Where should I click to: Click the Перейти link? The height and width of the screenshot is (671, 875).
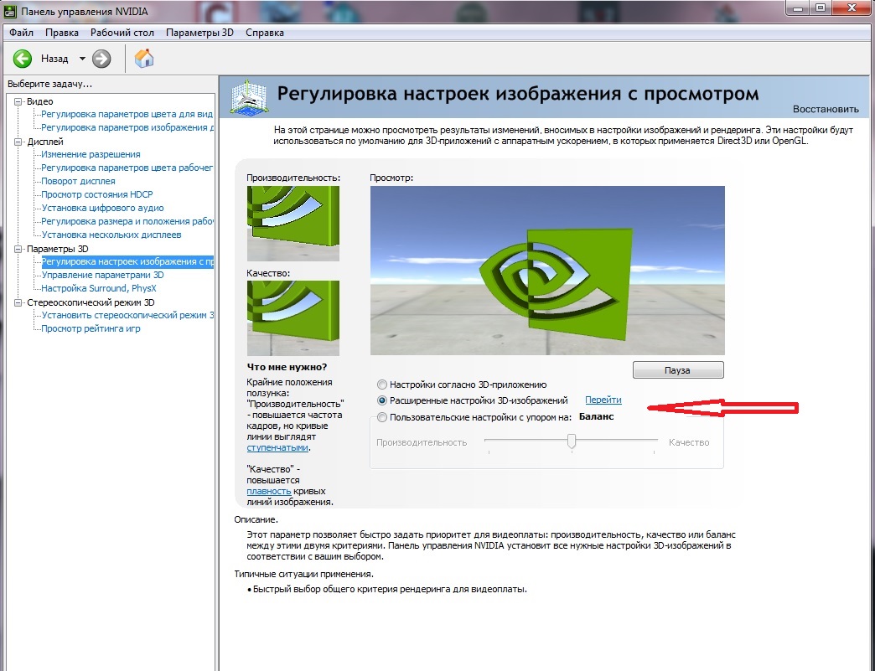[x=603, y=400]
